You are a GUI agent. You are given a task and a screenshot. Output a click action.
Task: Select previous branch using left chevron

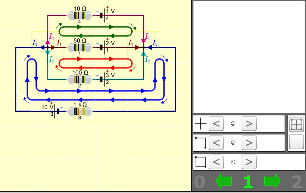coord(216,143)
